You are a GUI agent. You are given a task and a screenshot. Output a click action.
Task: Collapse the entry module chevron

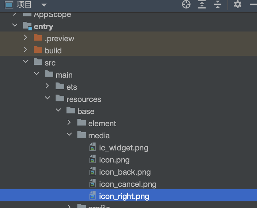(15, 26)
